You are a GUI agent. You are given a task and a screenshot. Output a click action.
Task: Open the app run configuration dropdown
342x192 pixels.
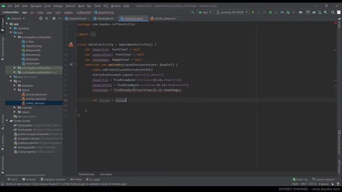(x=205, y=12)
